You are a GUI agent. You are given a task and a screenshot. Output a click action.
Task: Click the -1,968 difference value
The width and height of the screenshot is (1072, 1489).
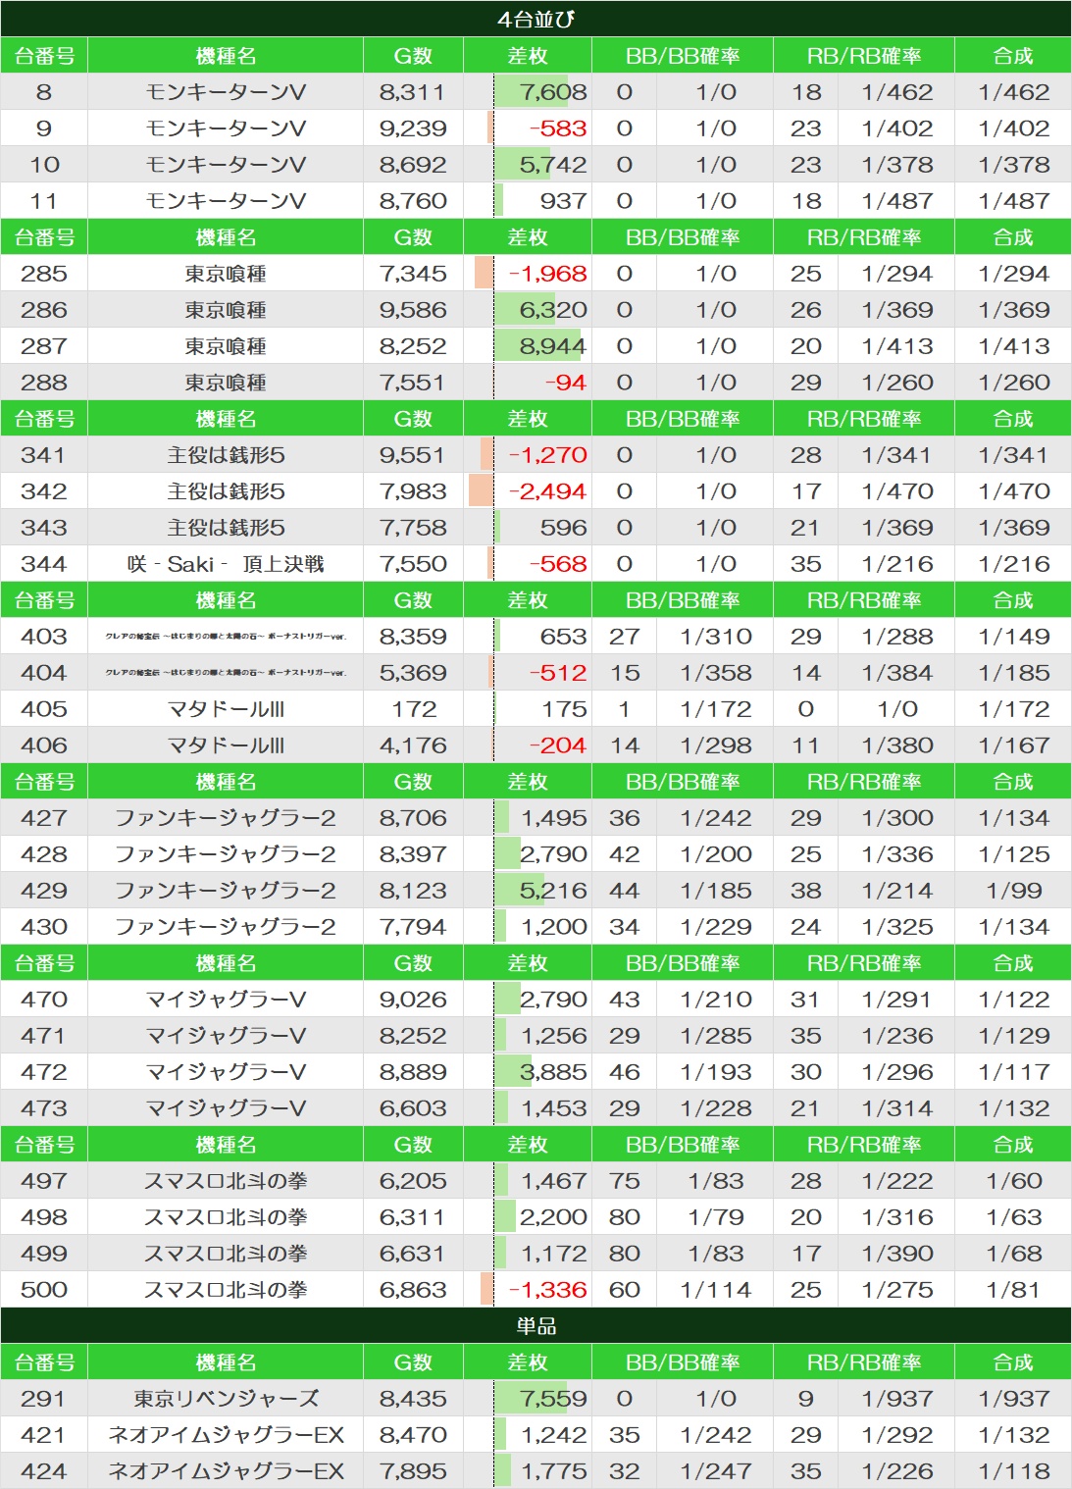click(x=547, y=274)
